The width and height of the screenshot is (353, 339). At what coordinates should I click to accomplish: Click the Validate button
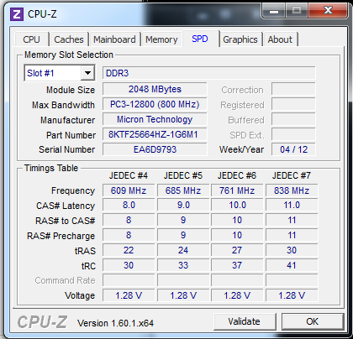click(245, 321)
